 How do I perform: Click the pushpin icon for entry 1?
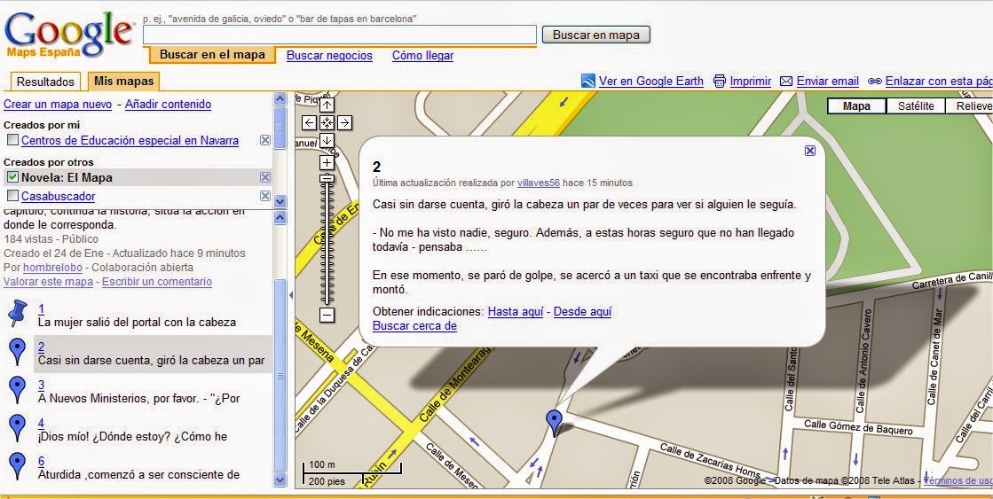[18, 313]
